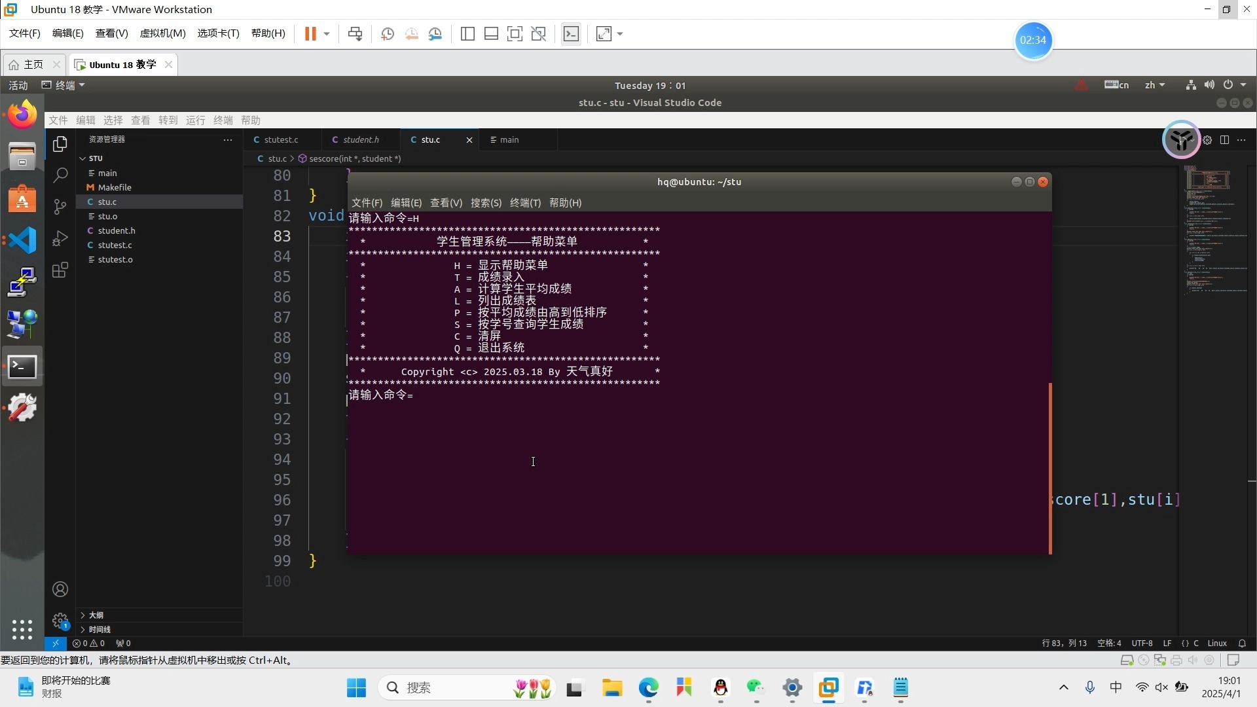The width and height of the screenshot is (1257, 707).
Task: Click the UTF-8 encoding status button
Action: coord(1142,644)
